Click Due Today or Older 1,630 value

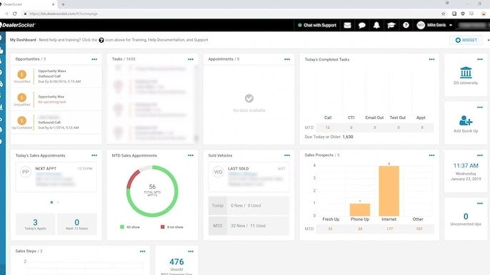pos(348,137)
